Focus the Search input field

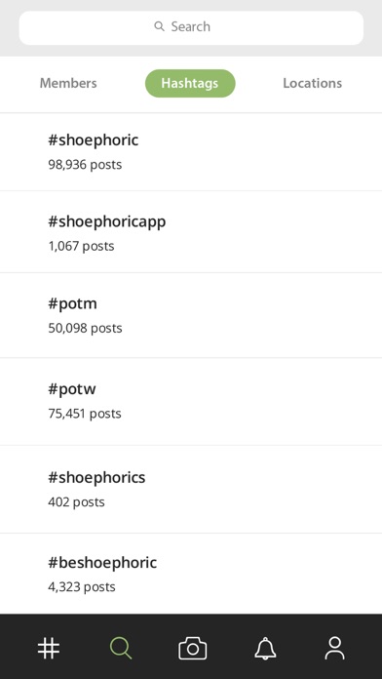191,27
